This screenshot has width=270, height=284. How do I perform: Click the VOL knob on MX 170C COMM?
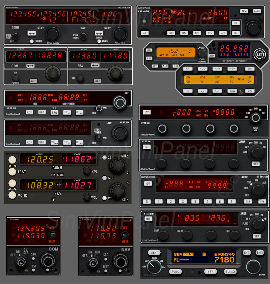tap(87, 171)
